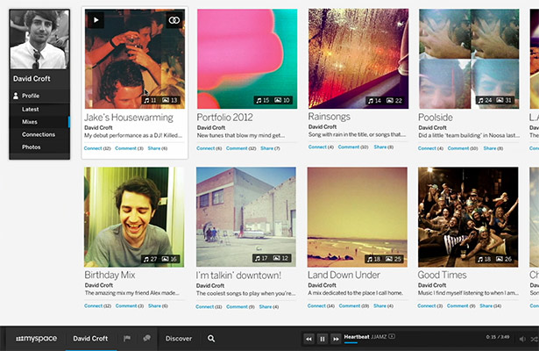Open the Discover tab
The width and height of the screenshot is (539, 351).
point(179,339)
